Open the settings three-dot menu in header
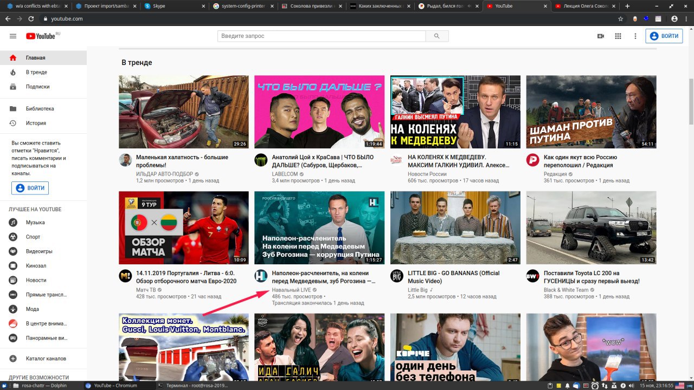This screenshot has width=694, height=390. coord(635,36)
